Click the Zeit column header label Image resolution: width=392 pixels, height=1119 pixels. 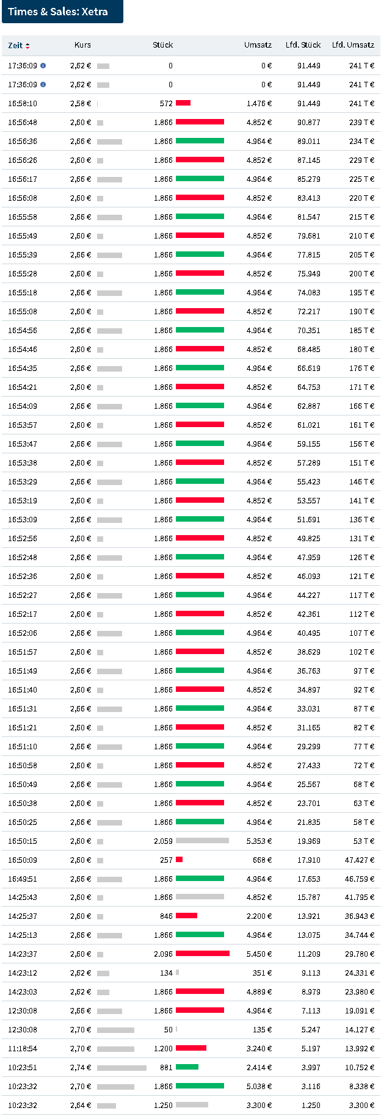pyautogui.click(x=16, y=45)
